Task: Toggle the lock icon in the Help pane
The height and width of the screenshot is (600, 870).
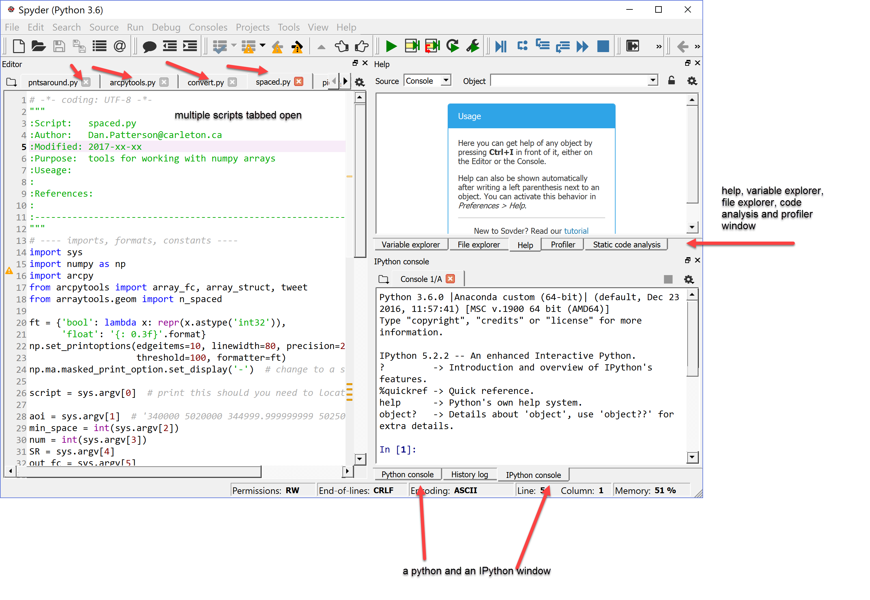Action: (671, 80)
